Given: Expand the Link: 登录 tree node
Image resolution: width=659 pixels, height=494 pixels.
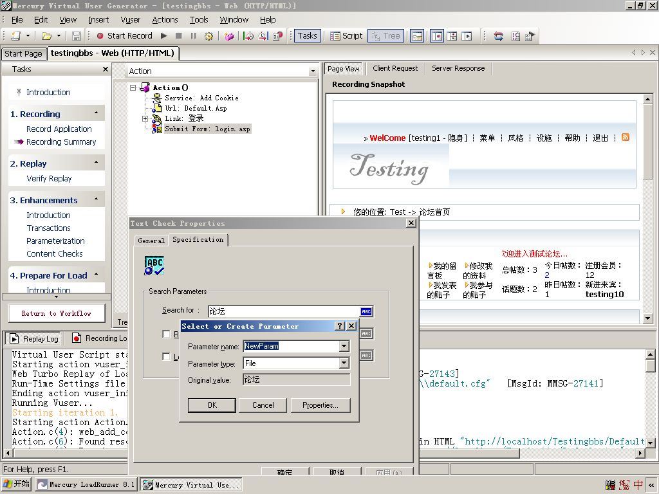Looking at the screenshot, I should (145, 118).
